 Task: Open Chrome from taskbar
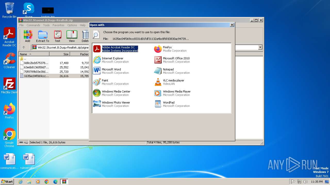pos(47,182)
